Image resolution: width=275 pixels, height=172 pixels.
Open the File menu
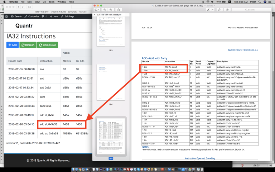click(23, 2)
